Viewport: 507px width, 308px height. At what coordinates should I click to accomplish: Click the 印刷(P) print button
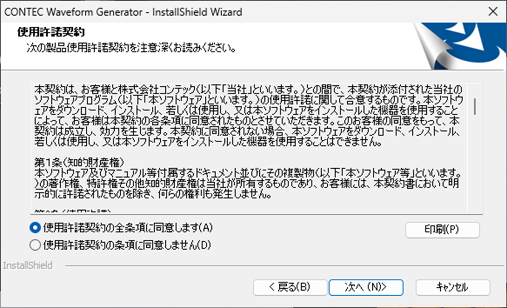[442, 229]
